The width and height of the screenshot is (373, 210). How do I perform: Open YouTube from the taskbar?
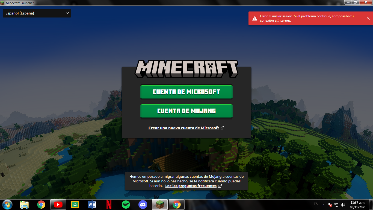click(x=58, y=205)
